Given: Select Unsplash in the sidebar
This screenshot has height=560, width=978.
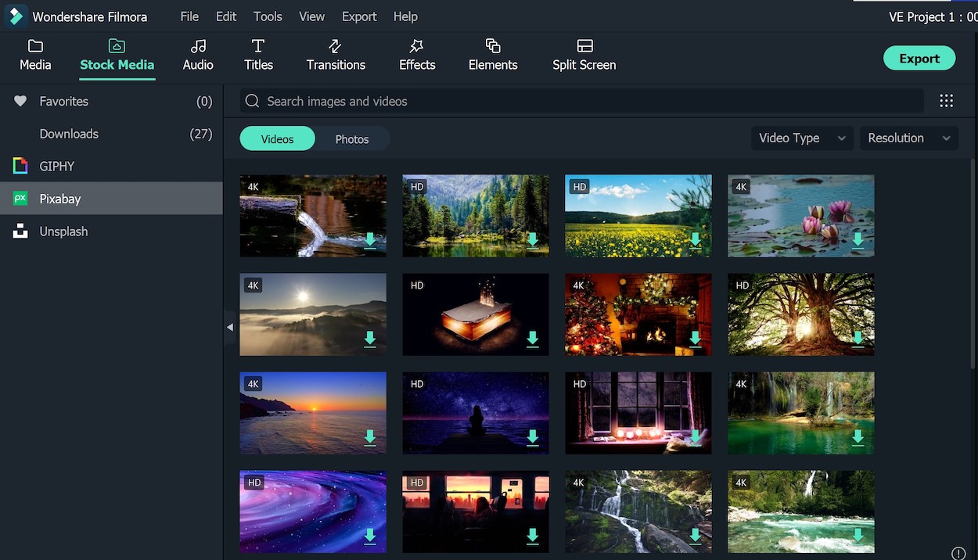Looking at the screenshot, I should [x=63, y=232].
